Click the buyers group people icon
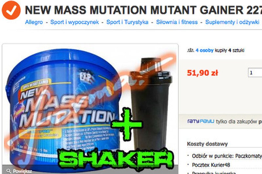262x174 pixels. [x=191, y=50]
